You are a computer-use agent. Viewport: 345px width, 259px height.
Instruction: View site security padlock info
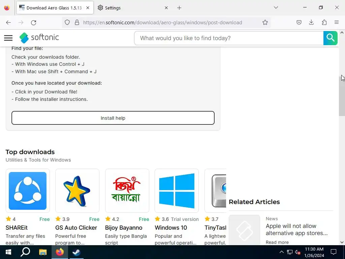(x=77, y=23)
